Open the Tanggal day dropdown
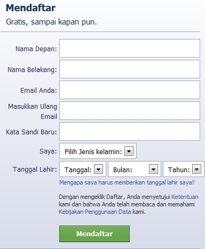Screen dimensions: 205x249 83,169
